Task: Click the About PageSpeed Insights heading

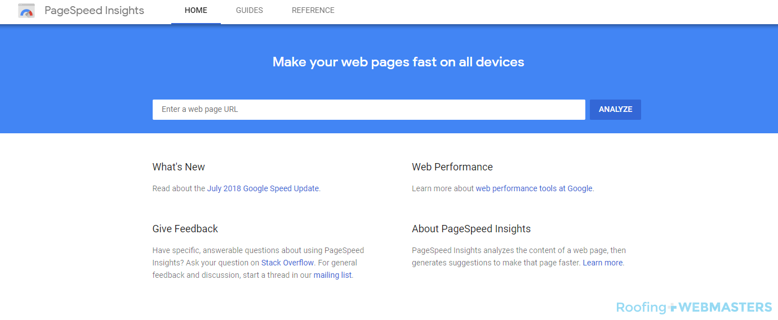Action: point(471,229)
